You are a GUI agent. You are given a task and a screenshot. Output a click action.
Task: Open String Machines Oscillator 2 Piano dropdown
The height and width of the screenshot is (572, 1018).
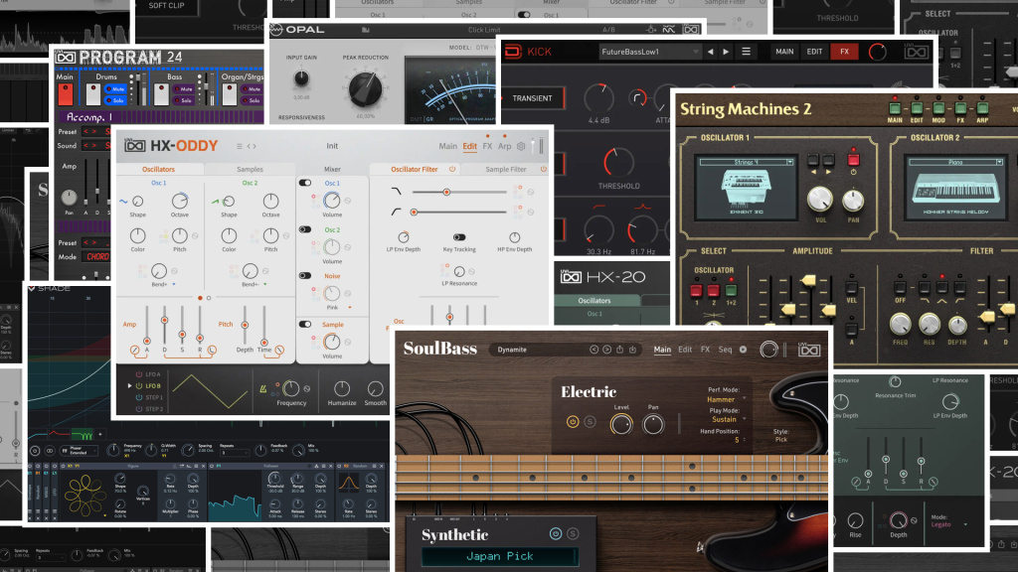[955, 162]
